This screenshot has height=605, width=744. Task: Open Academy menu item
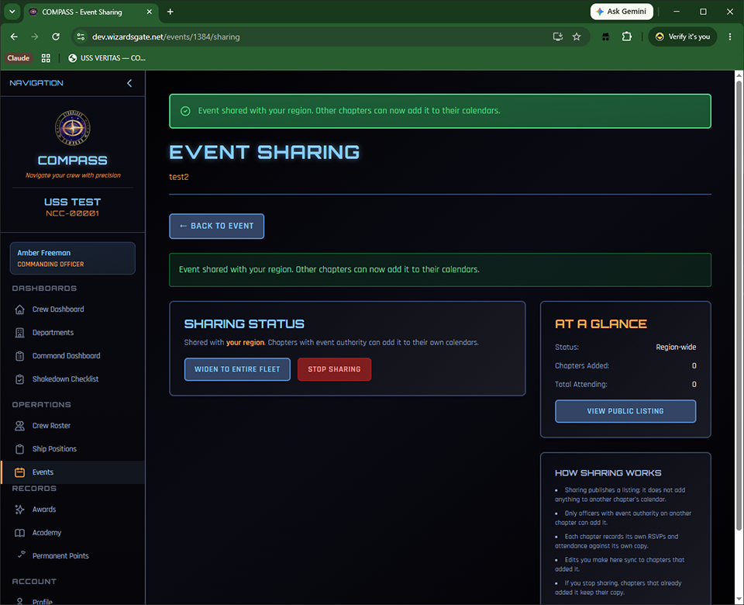[73, 533]
